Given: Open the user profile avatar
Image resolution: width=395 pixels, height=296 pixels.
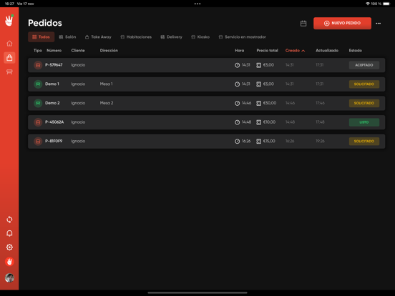Looking at the screenshot, I should tap(9, 277).
